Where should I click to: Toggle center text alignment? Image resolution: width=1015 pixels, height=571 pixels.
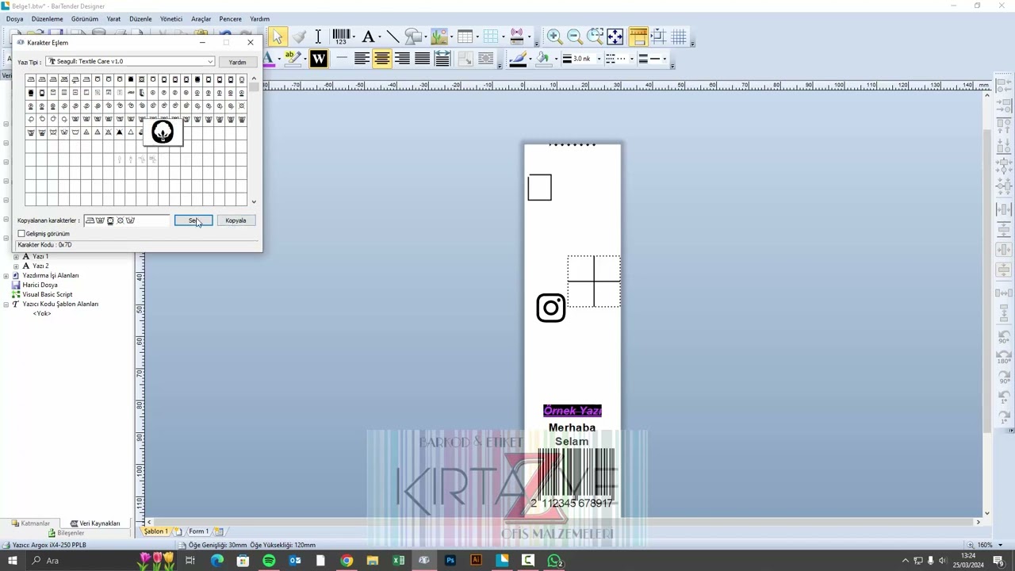(x=382, y=59)
